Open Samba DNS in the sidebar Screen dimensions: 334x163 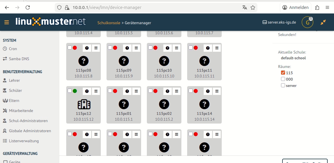pos(19,59)
